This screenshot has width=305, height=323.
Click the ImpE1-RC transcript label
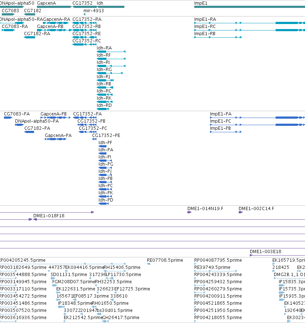pos(205,27)
